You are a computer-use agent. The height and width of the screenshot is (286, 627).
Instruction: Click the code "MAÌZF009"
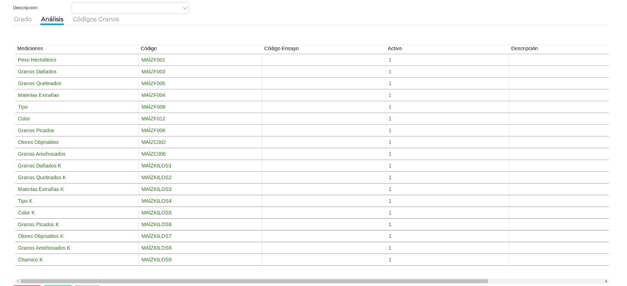(x=153, y=107)
